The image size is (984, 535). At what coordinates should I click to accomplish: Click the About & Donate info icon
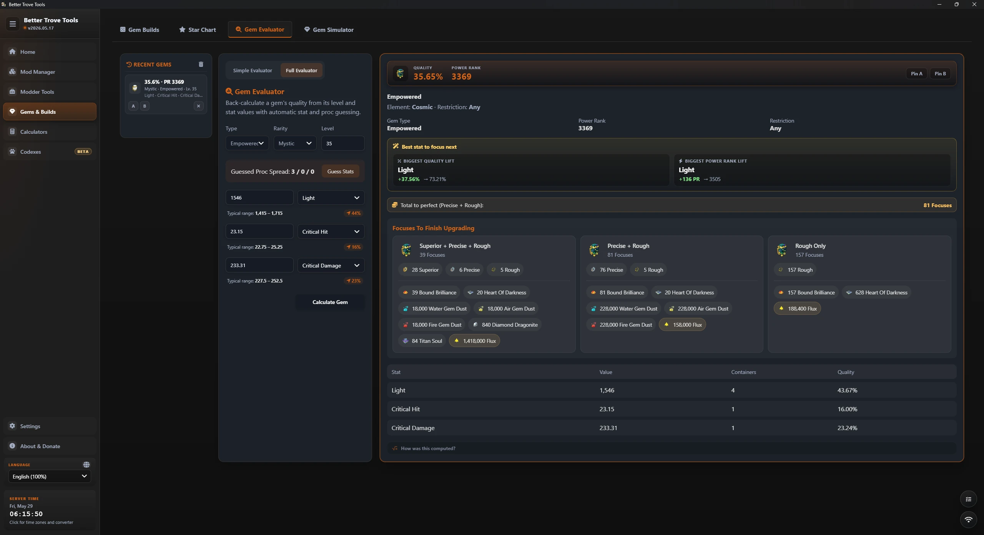12,446
